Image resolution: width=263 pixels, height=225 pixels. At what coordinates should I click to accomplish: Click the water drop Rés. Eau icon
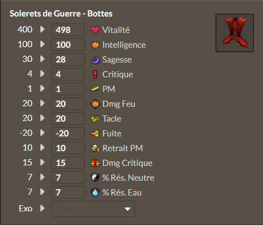click(95, 192)
